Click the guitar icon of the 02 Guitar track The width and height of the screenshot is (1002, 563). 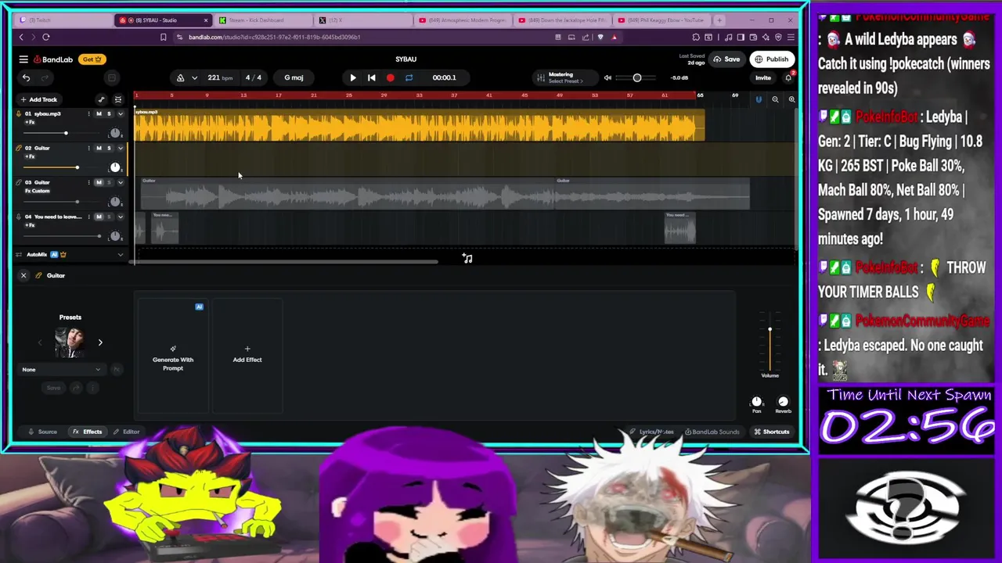tap(19, 148)
